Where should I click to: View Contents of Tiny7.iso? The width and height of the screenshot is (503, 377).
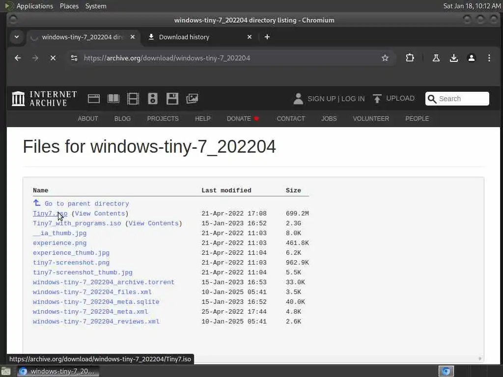100,214
